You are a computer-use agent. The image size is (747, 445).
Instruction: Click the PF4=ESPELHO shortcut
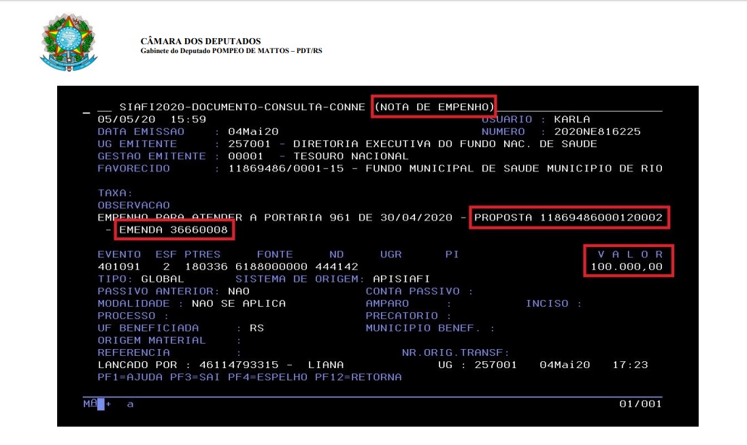click(x=267, y=378)
